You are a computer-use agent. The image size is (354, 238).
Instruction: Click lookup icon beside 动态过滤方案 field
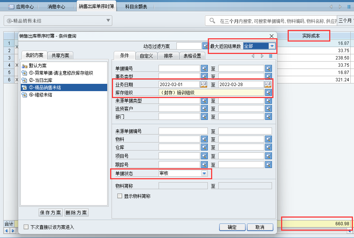[x=205, y=46]
